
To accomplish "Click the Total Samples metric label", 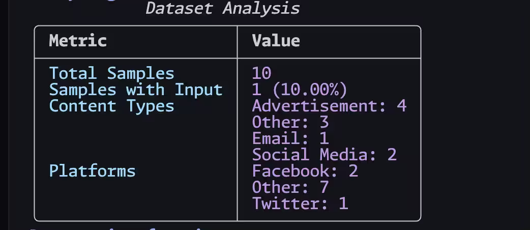I will (x=111, y=73).
